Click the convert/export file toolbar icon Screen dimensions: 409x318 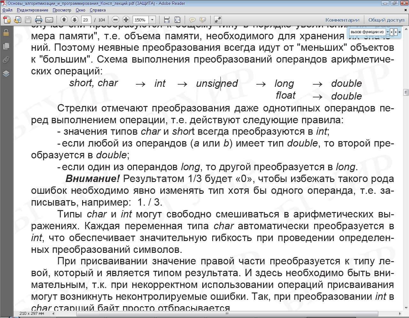coord(18,20)
